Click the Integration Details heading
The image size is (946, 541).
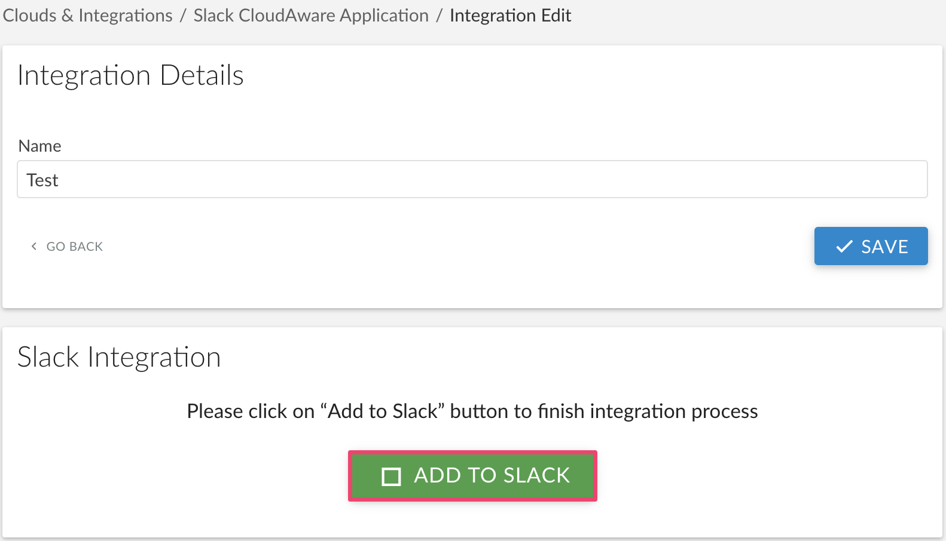[130, 76]
